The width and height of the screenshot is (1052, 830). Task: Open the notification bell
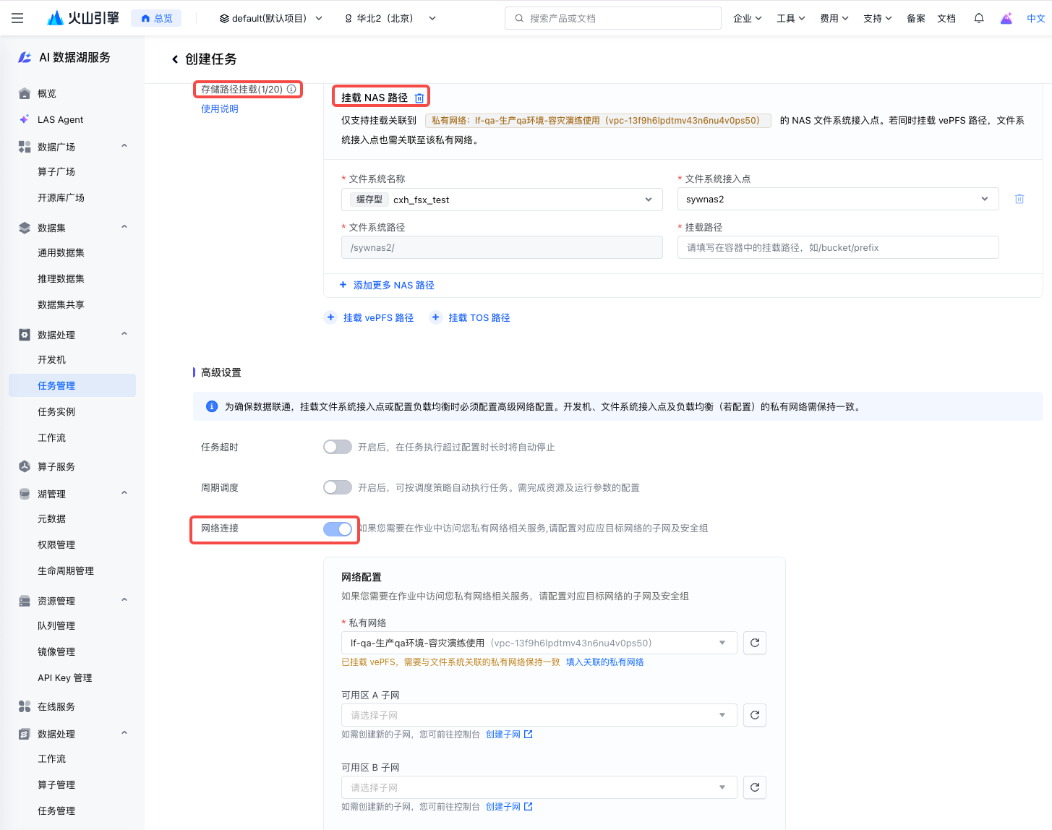point(978,18)
